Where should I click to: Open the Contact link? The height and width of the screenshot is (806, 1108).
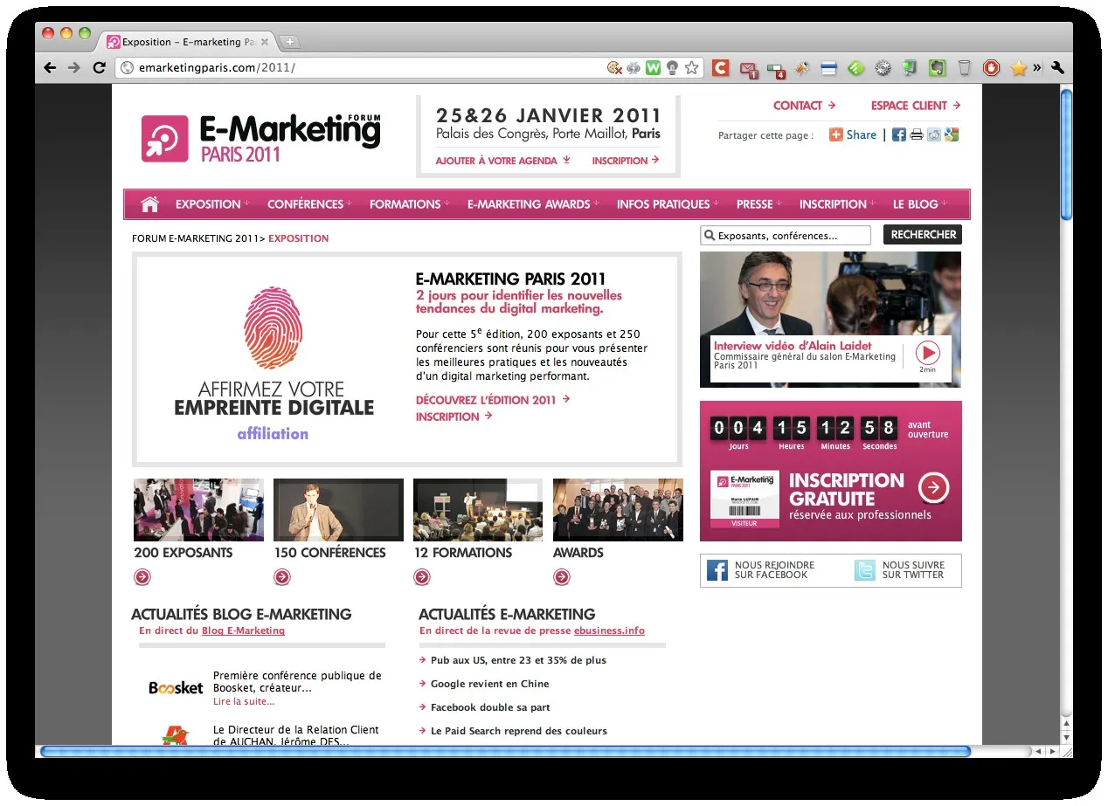[x=804, y=106]
